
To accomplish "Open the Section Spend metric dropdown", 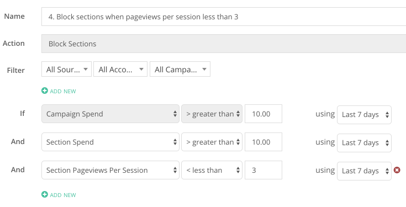I will (x=110, y=142).
